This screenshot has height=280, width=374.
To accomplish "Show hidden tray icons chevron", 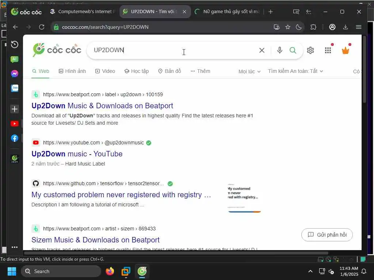I will pyautogui.click(x=310, y=271).
